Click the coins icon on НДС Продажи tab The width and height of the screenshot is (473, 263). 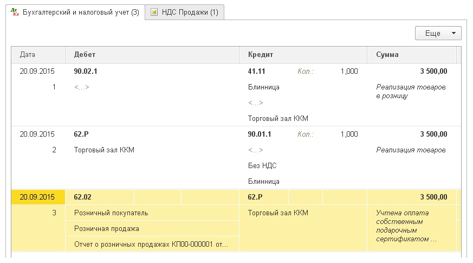coord(154,12)
